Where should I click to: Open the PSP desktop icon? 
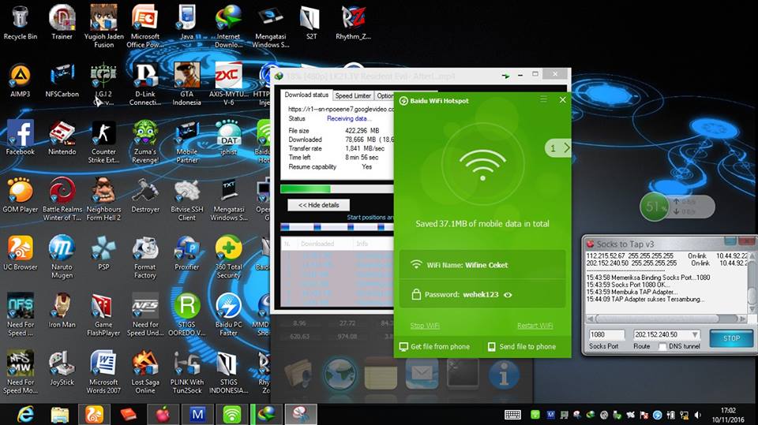[103, 252]
